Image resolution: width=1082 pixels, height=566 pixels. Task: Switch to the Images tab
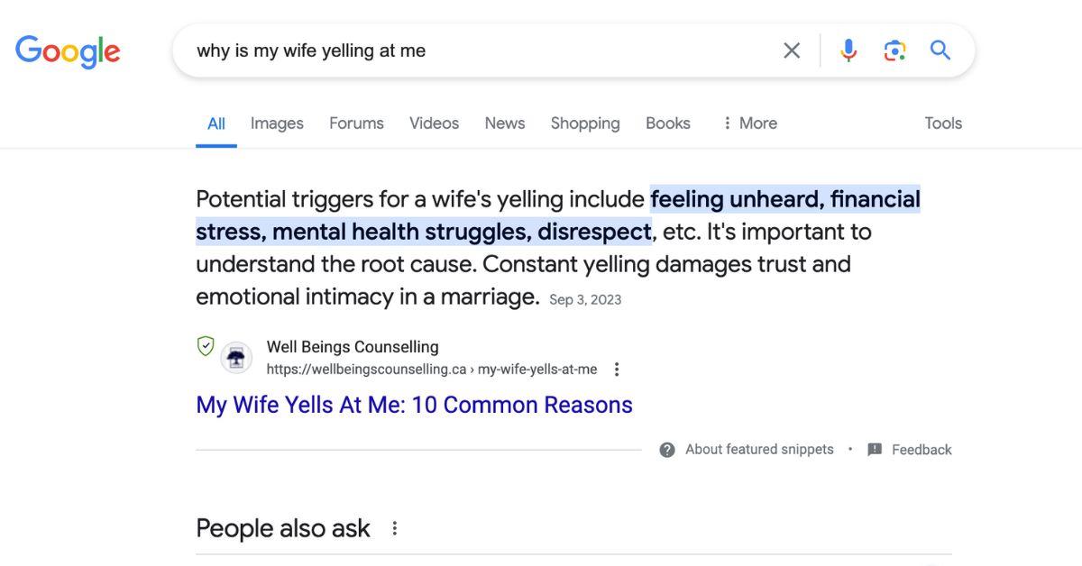point(277,123)
